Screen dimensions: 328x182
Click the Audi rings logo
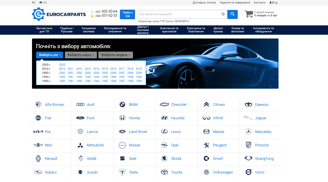(80, 104)
